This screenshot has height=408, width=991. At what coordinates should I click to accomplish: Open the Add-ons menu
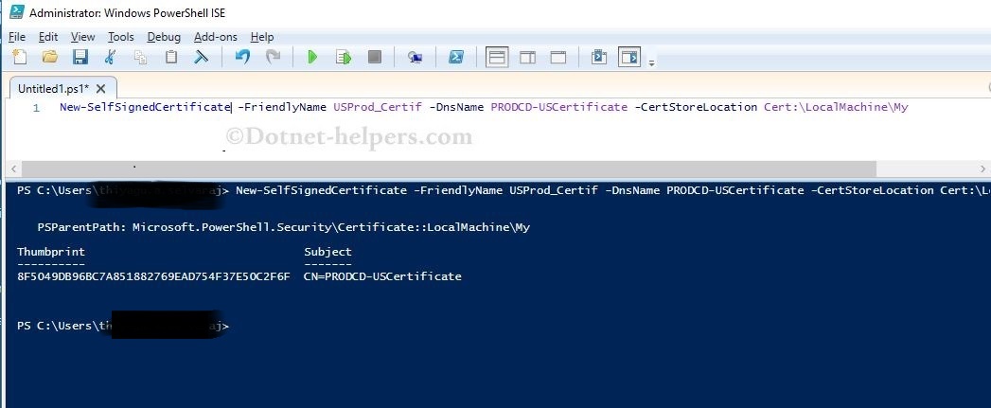pyautogui.click(x=216, y=37)
